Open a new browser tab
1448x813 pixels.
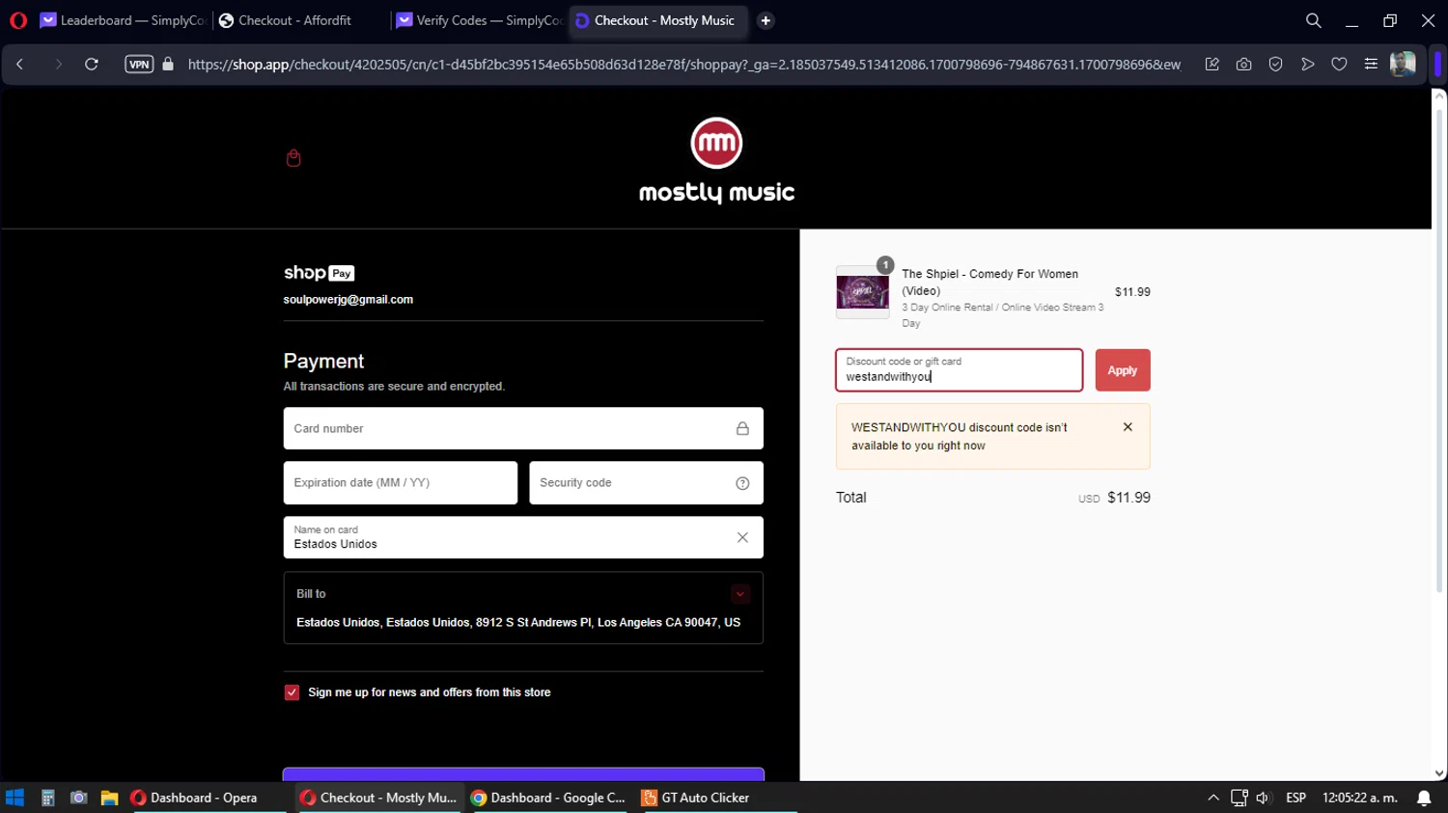[766, 20]
